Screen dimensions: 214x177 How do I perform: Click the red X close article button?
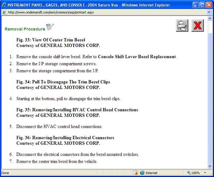(197, 26)
